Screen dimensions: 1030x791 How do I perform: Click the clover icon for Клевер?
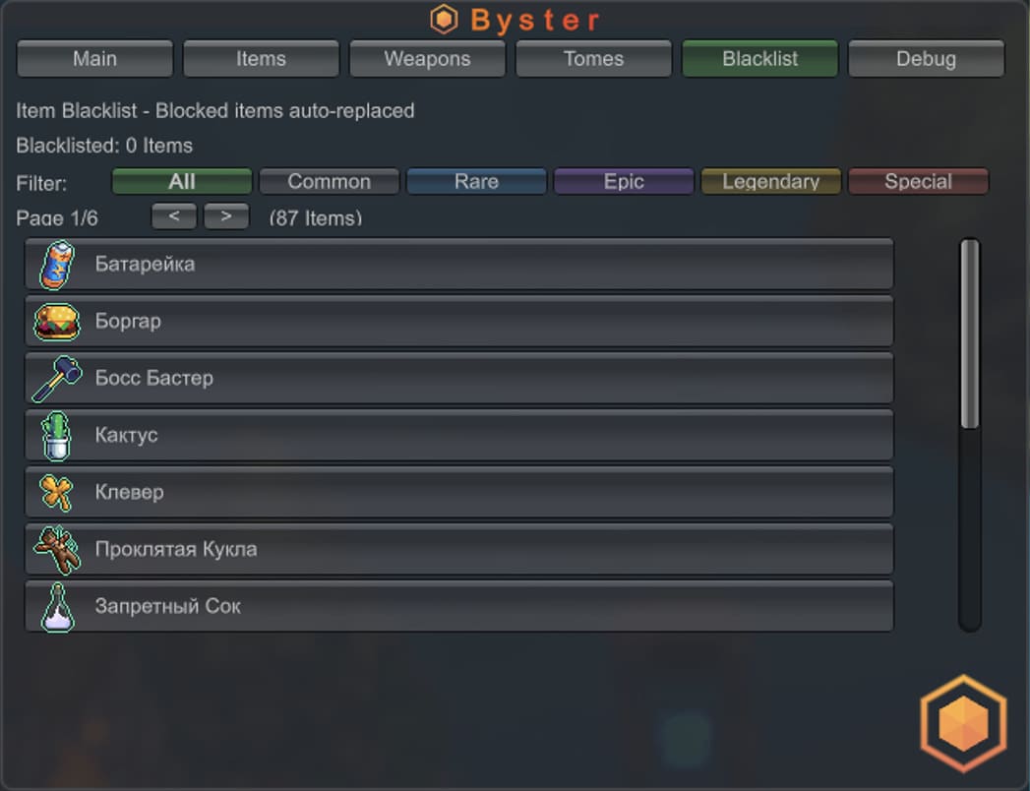pyautogui.click(x=56, y=492)
